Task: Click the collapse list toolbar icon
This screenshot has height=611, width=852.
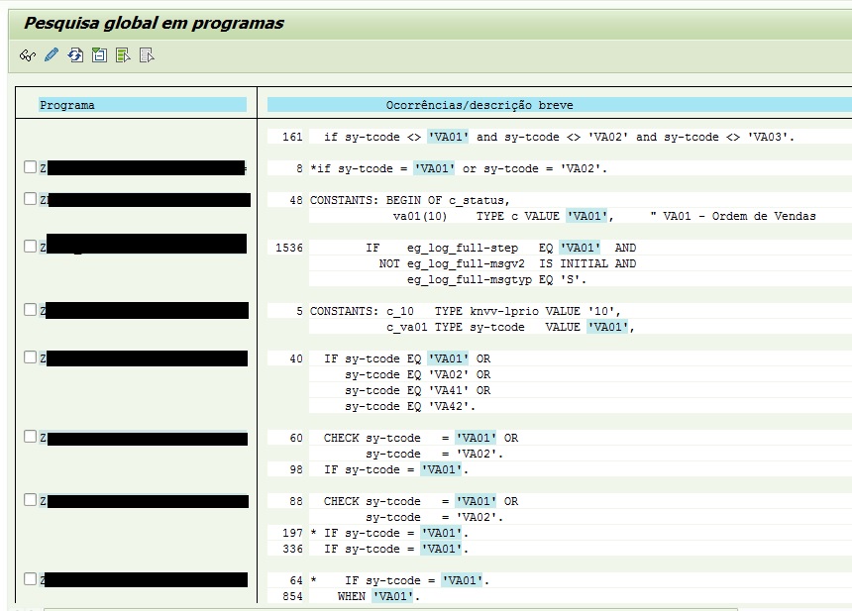Action: (99, 54)
